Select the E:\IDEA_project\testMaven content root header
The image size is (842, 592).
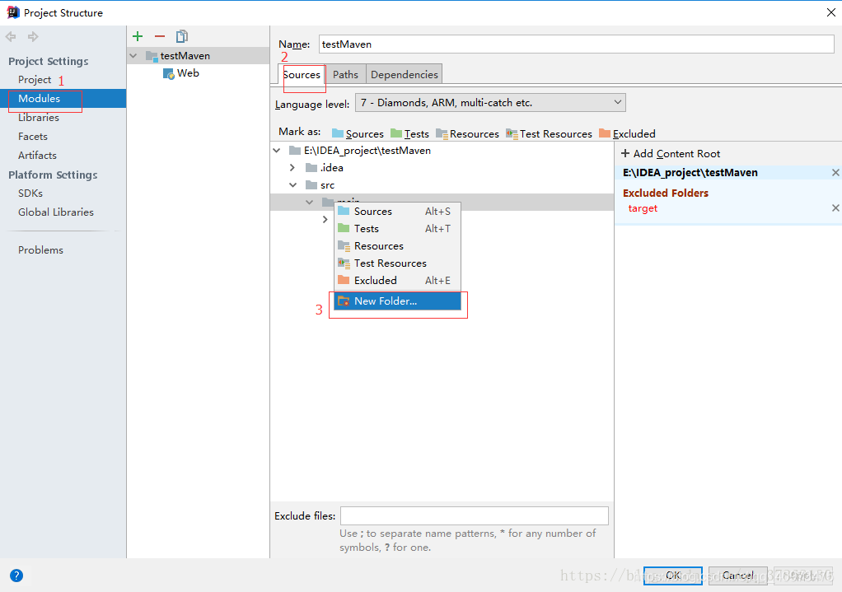pos(690,172)
